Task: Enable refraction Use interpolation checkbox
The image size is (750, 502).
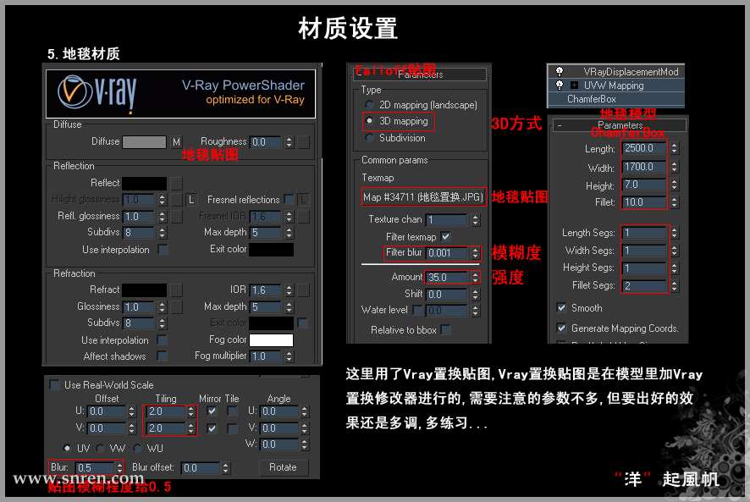Action: click(163, 339)
